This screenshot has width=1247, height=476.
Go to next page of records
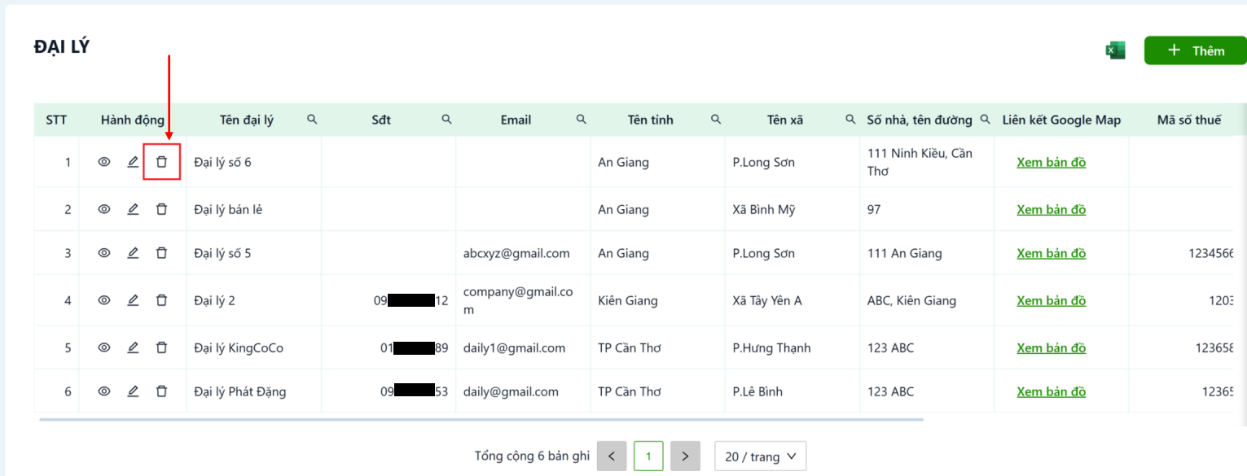click(685, 456)
